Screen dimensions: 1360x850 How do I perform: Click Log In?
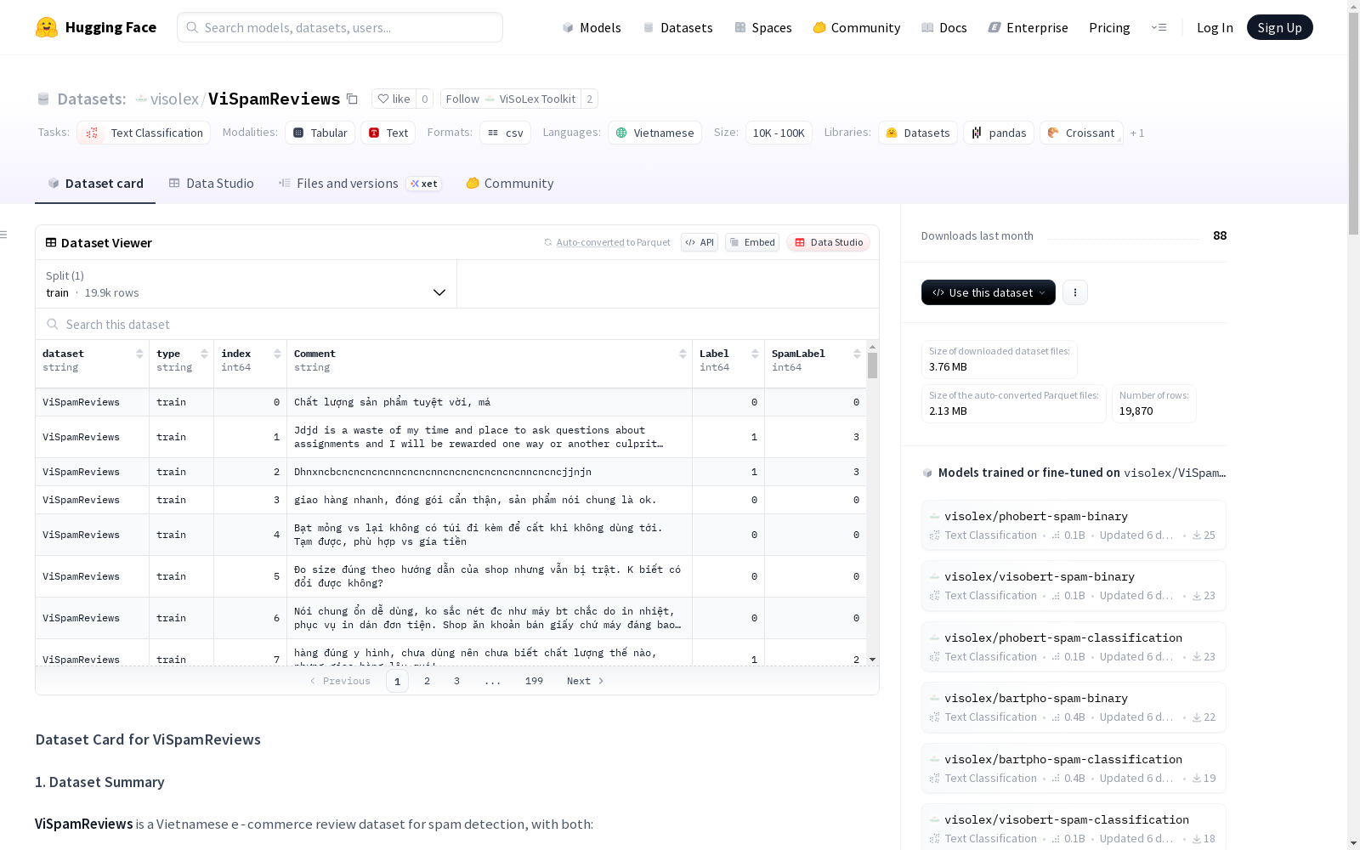pyautogui.click(x=1215, y=27)
